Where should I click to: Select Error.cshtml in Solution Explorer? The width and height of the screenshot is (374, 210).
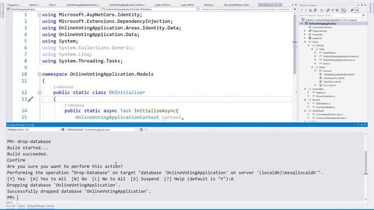329,85
